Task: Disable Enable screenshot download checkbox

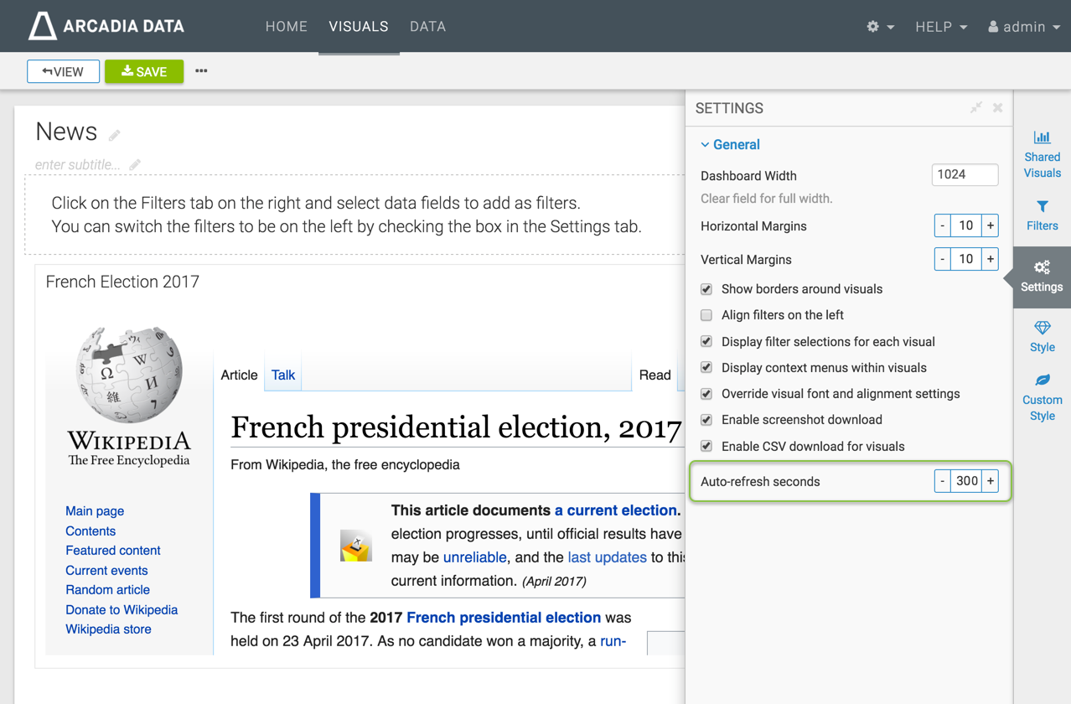Action: click(x=706, y=420)
